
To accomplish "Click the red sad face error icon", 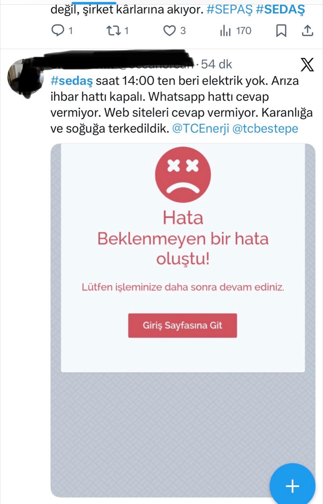I will [183, 175].
